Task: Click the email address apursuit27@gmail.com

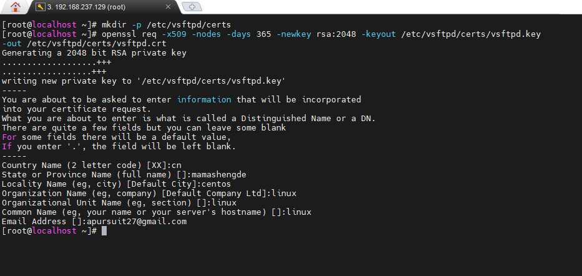Action: click(x=136, y=222)
